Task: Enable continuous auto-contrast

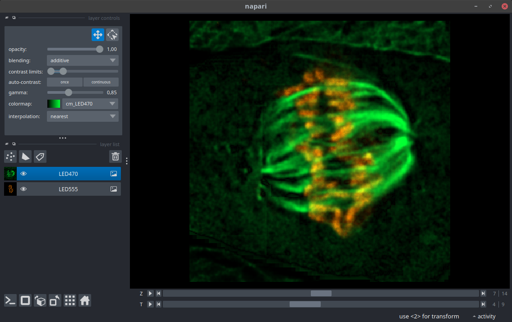Action: point(101,82)
